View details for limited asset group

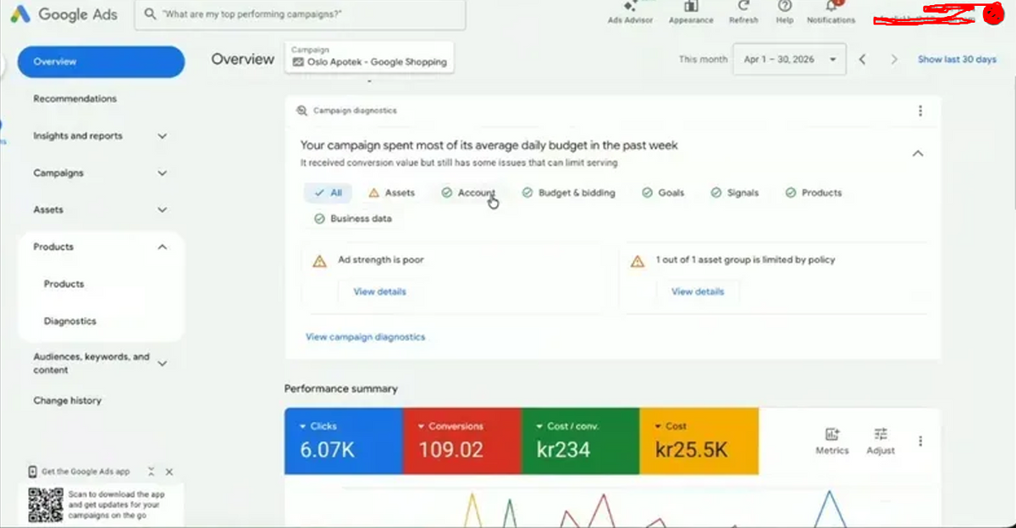698,292
